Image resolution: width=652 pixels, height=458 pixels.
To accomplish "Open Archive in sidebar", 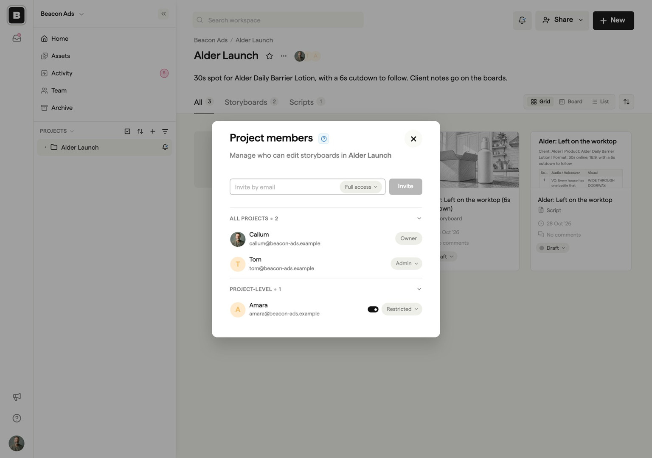I will [104, 108].
